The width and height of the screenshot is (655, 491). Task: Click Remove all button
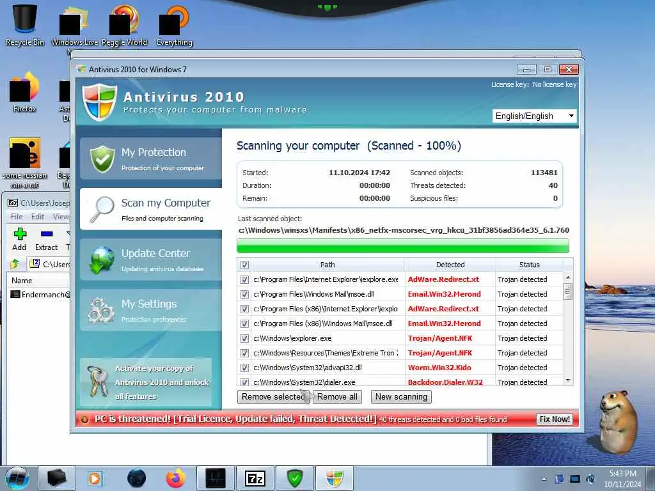(337, 396)
